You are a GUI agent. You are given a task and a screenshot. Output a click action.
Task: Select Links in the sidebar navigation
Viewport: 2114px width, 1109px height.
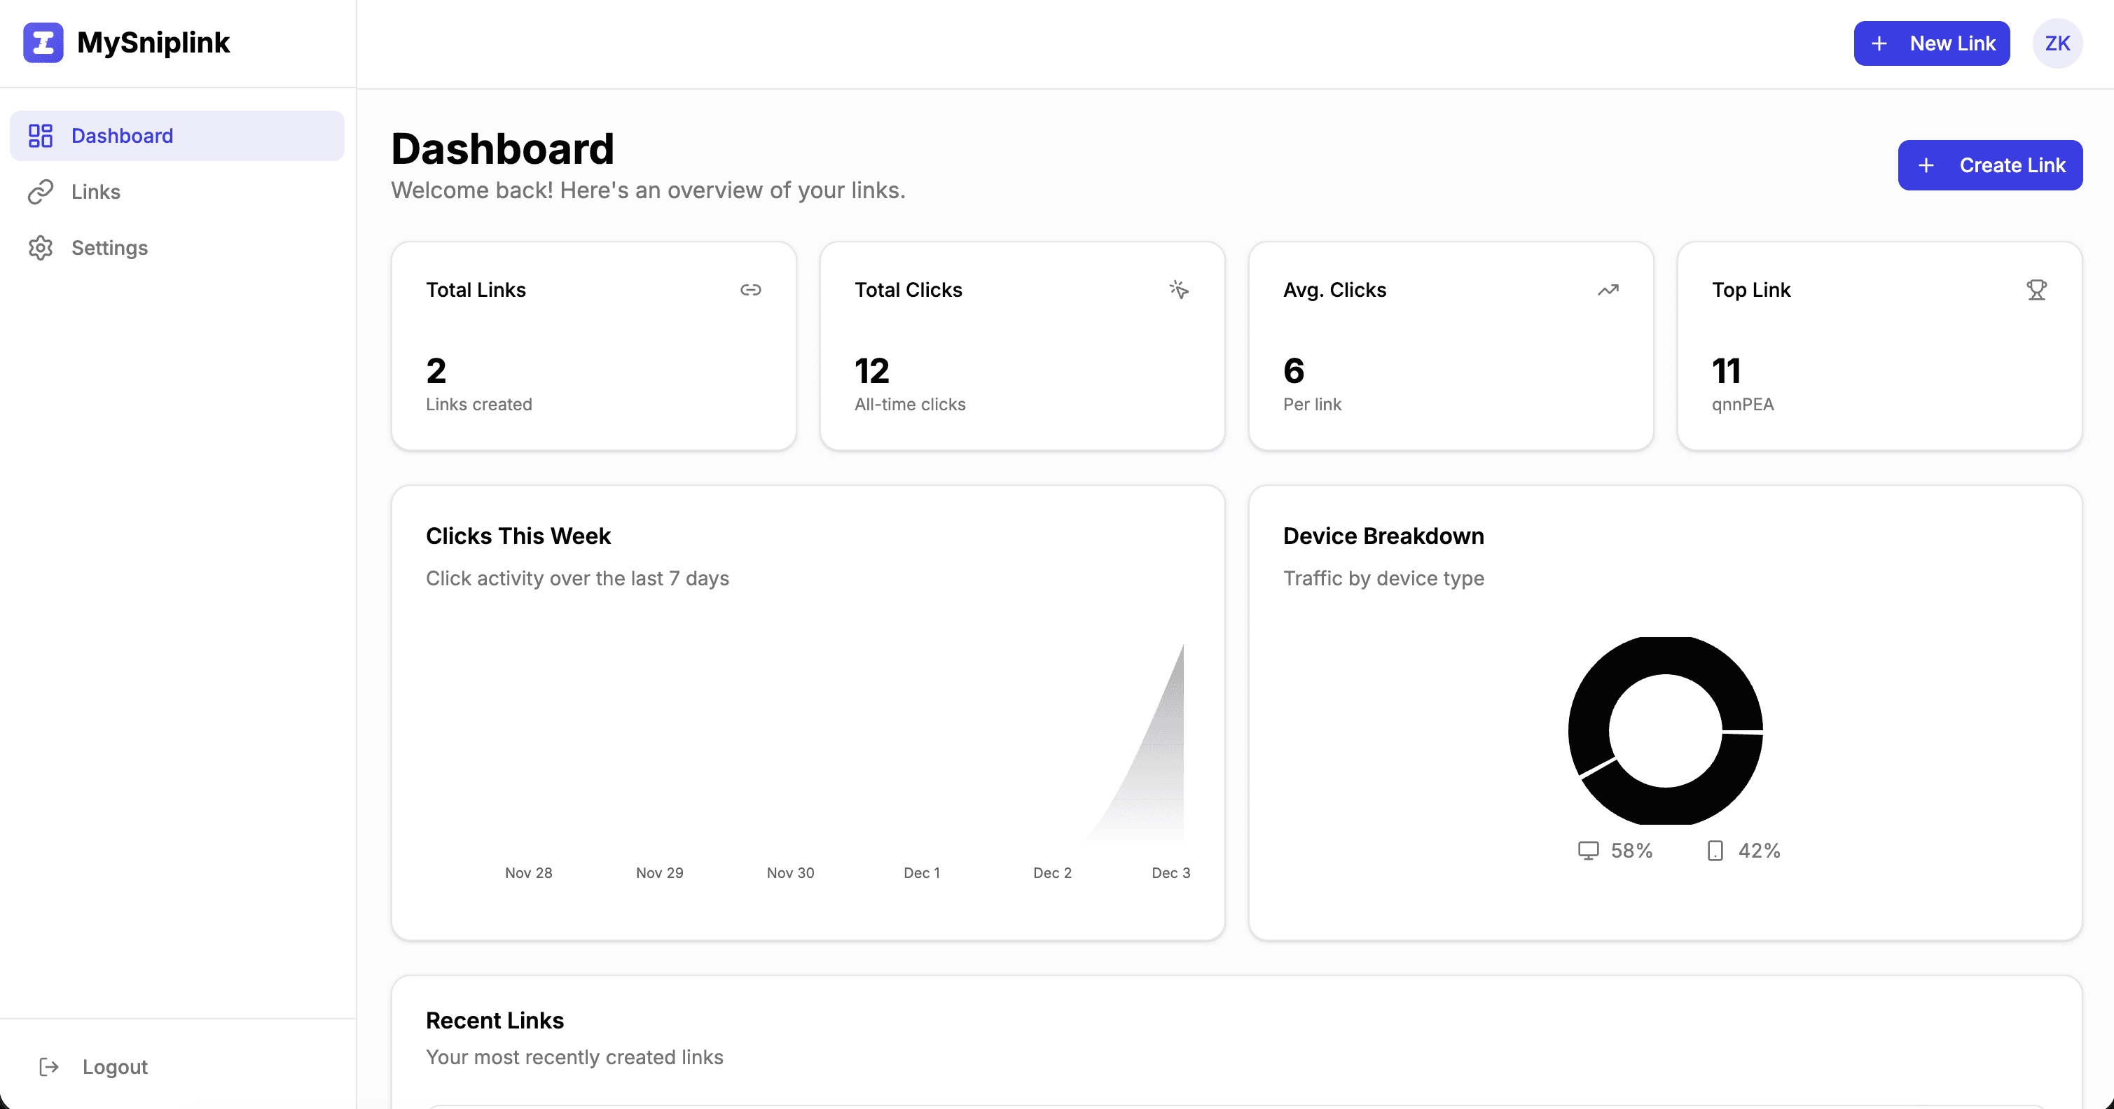click(96, 191)
